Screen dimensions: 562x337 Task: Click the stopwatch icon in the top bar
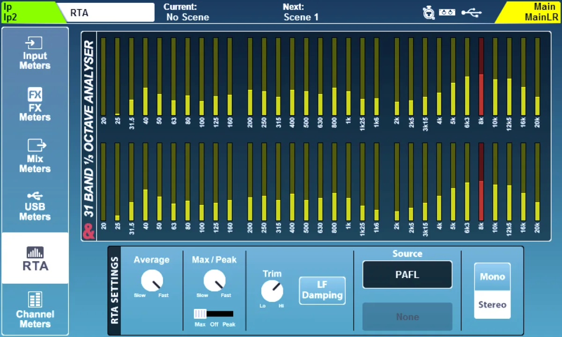coord(428,13)
